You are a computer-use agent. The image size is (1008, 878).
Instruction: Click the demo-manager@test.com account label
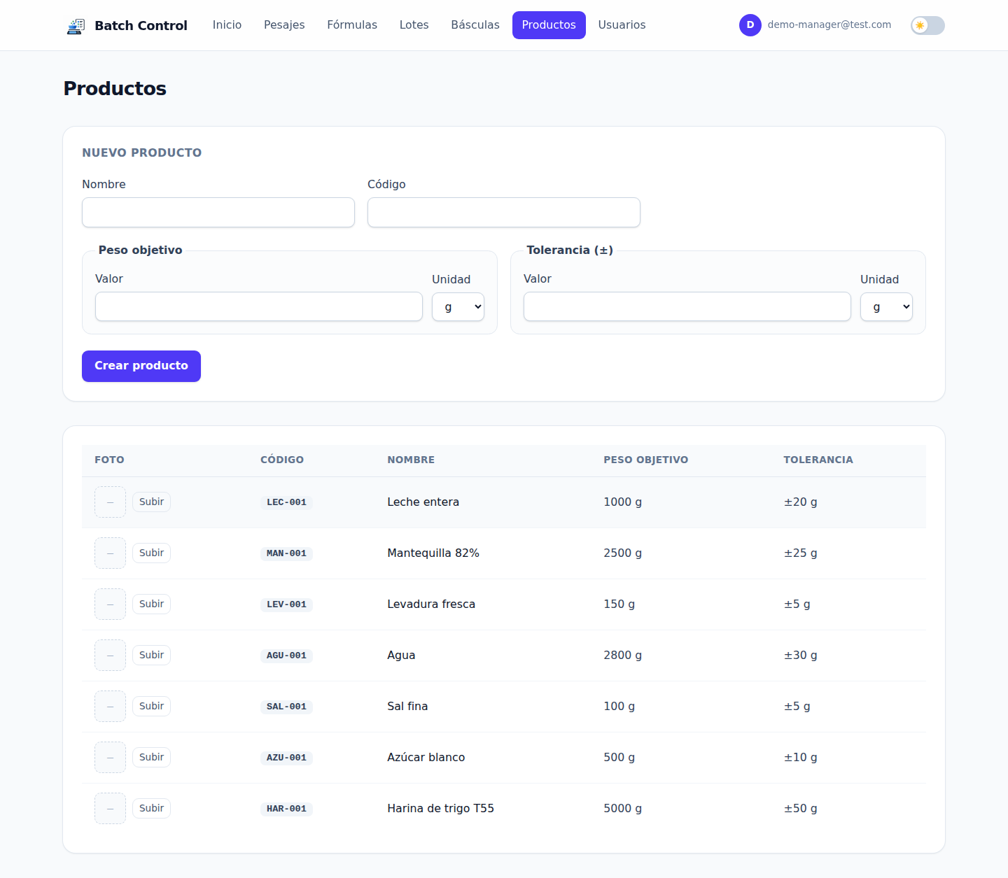(x=829, y=25)
